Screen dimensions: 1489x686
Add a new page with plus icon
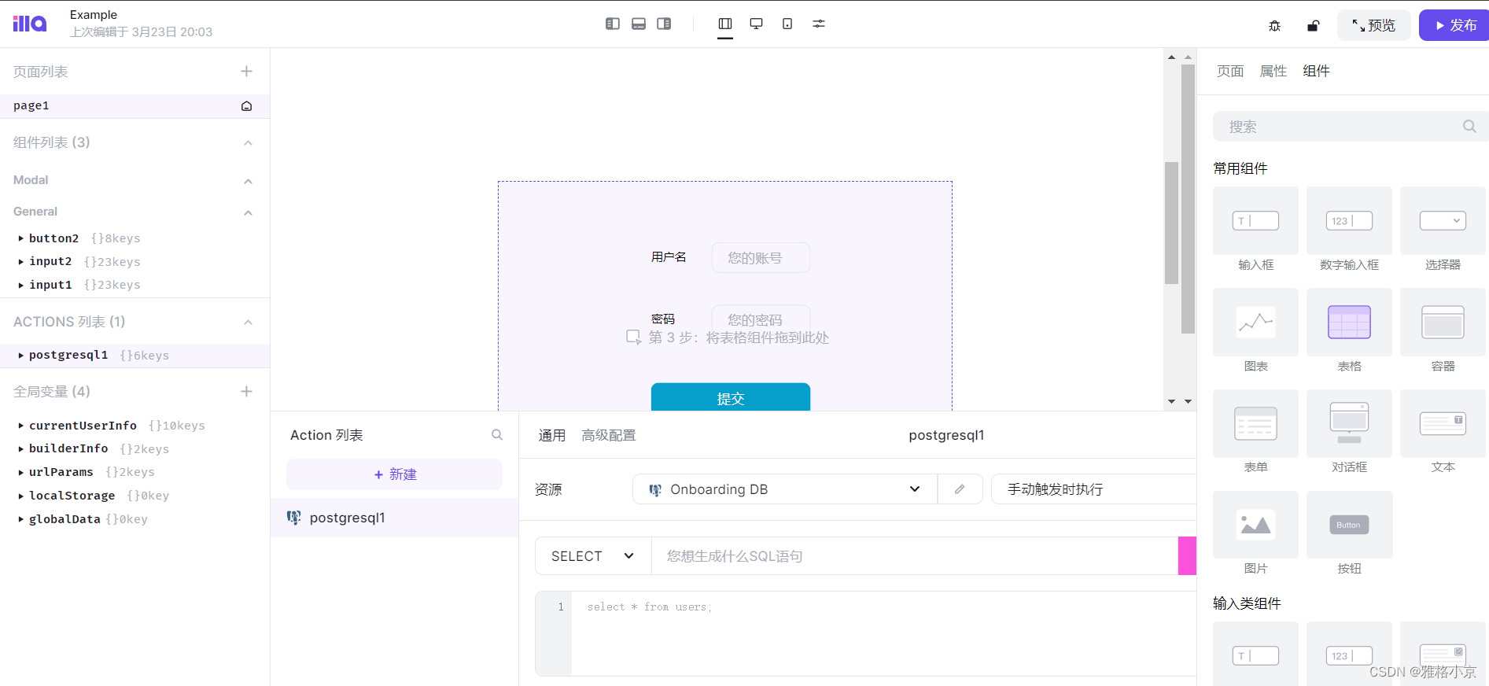[246, 72]
